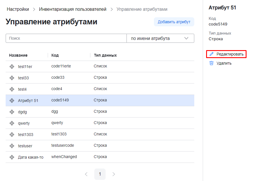
Task: Click the trash icon for Удалить
Action: (211, 63)
